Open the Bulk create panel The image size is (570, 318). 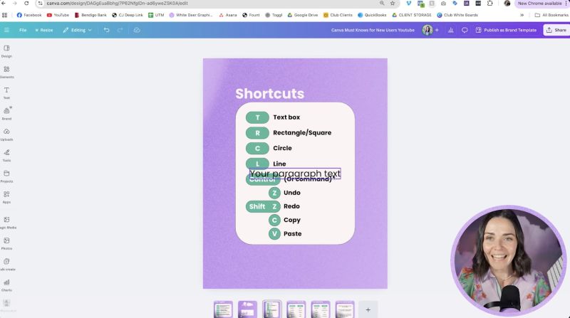[x=6, y=264]
